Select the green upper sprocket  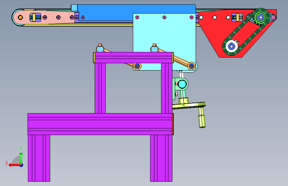tap(261, 18)
